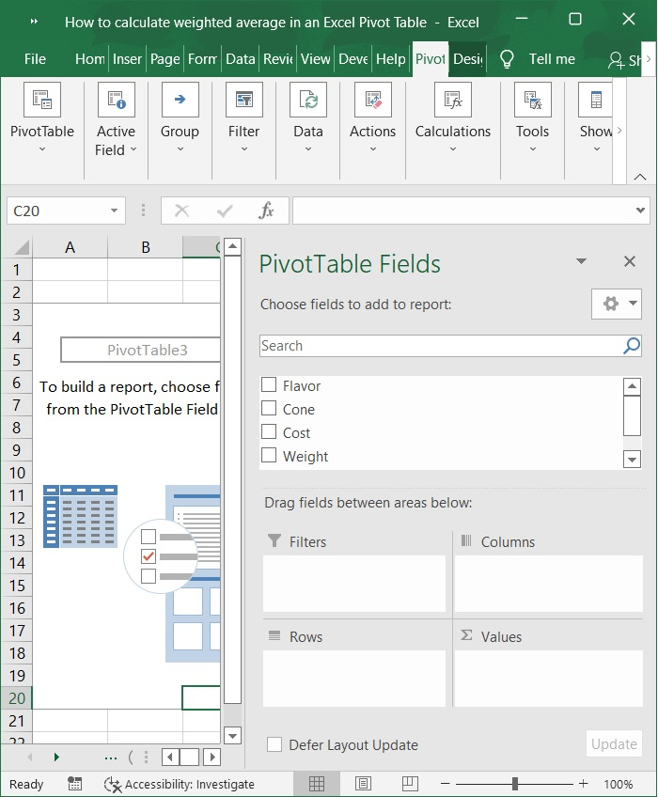This screenshot has height=797, width=658.
Task: Check the Cost field checkbox
Action: [269, 431]
